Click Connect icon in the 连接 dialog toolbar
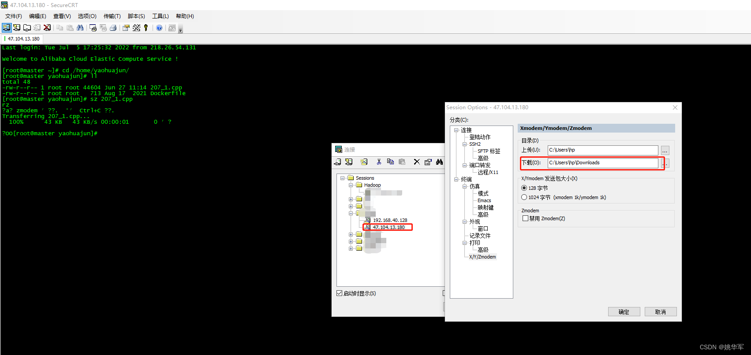This screenshot has height=355, width=751. pos(338,162)
